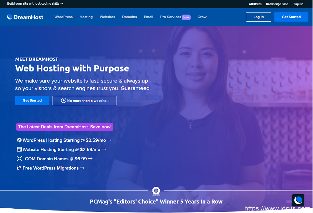Select the Email menu item
Viewport: 313px width, 213px height.
(x=148, y=17)
